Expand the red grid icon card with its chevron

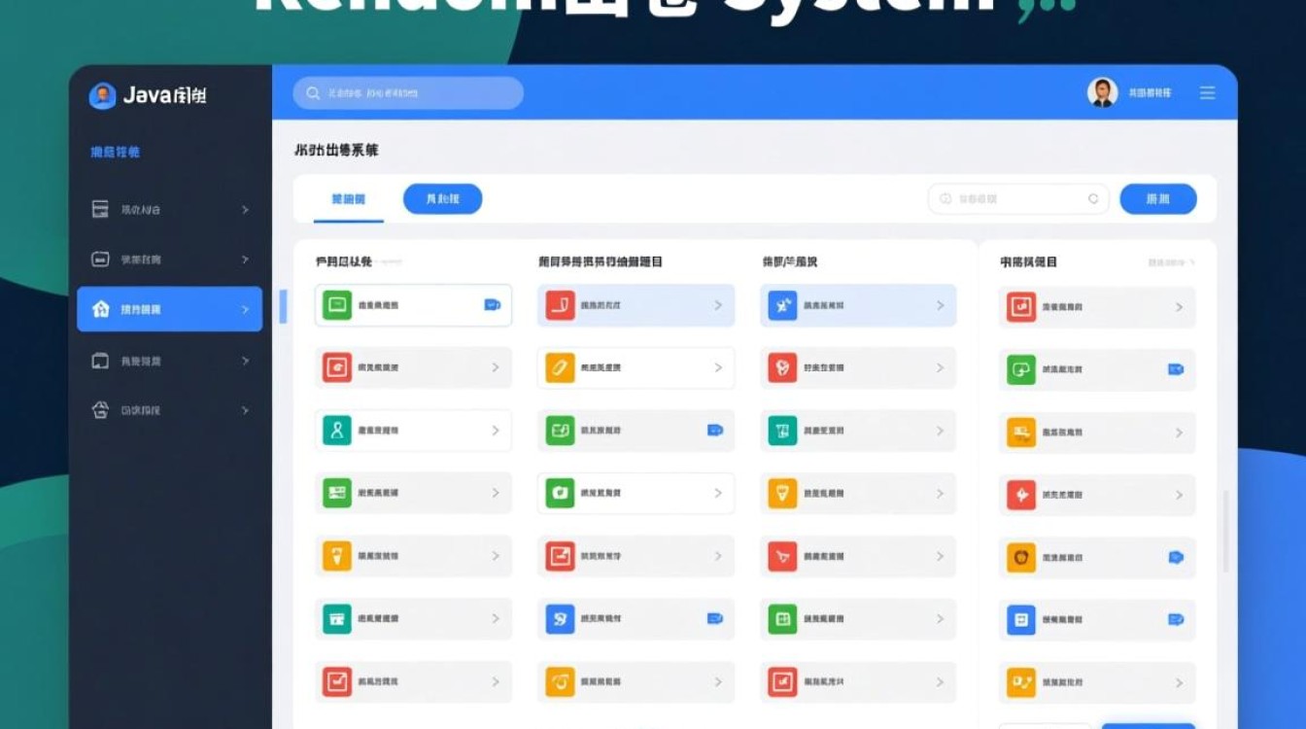(x=496, y=367)
